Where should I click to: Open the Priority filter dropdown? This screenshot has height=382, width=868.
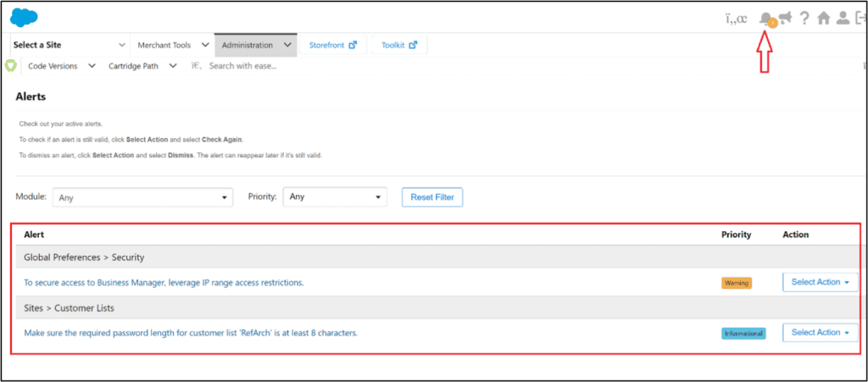[x=334, y=197]
